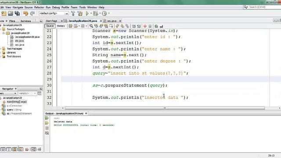Run the project with the green arrow
This screenshot has height=158, width=281.
pos(87,14)
